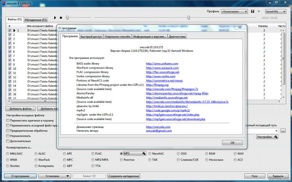Check the Нормализовать checkbox
292x182 pixels.
(8, 136)
